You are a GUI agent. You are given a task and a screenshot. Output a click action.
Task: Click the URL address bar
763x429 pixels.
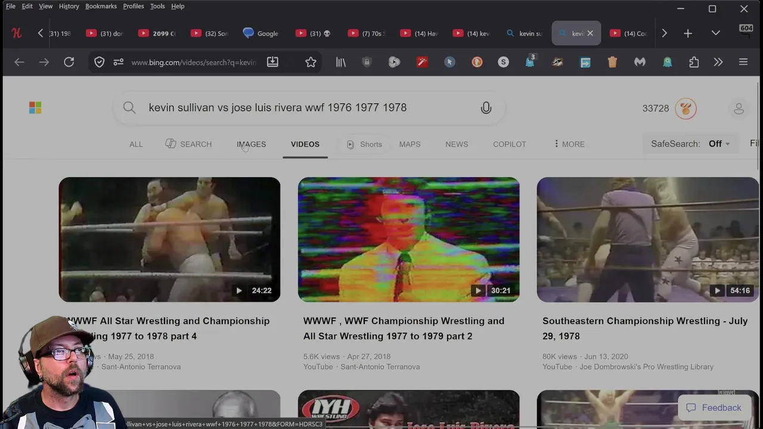pyautogui.click(x=194, y=62)
